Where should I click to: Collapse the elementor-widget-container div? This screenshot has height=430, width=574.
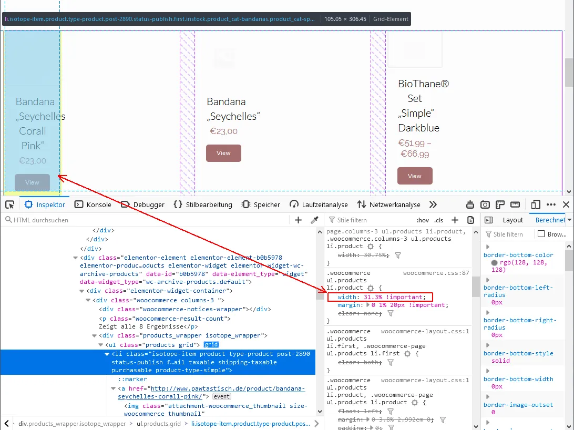[81, 291]
